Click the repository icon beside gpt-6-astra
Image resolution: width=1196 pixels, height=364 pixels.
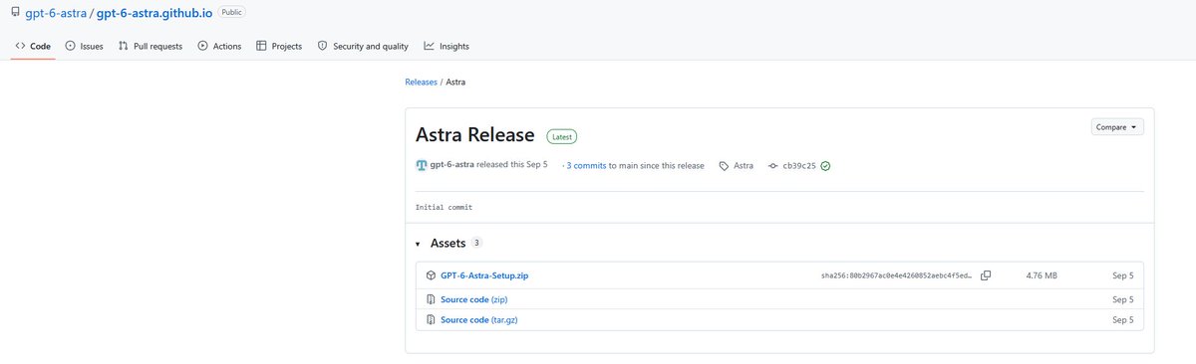coord(16,13)
